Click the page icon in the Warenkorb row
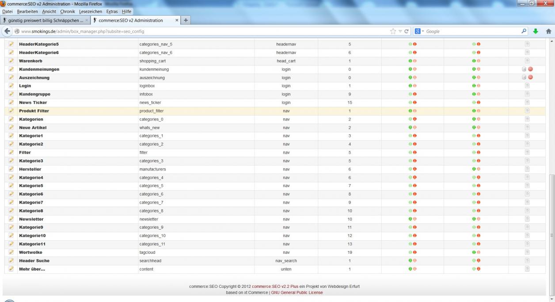 click(x=527, y=61)
